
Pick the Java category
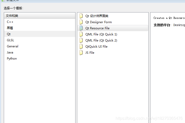40,52
